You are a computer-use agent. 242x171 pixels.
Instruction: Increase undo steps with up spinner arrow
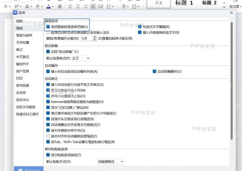coord(95,37)
